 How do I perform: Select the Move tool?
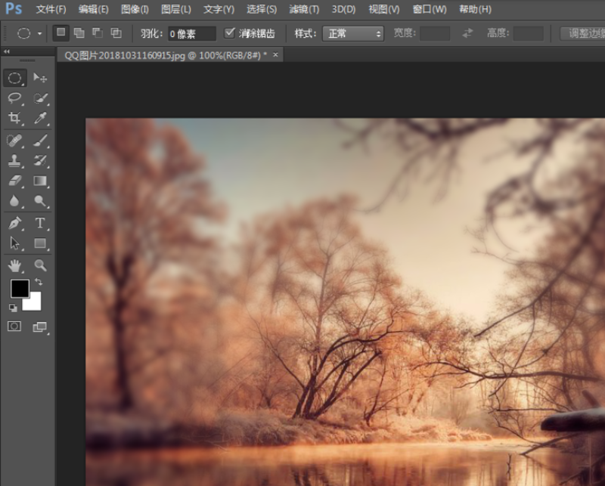(x=40, y=78)
